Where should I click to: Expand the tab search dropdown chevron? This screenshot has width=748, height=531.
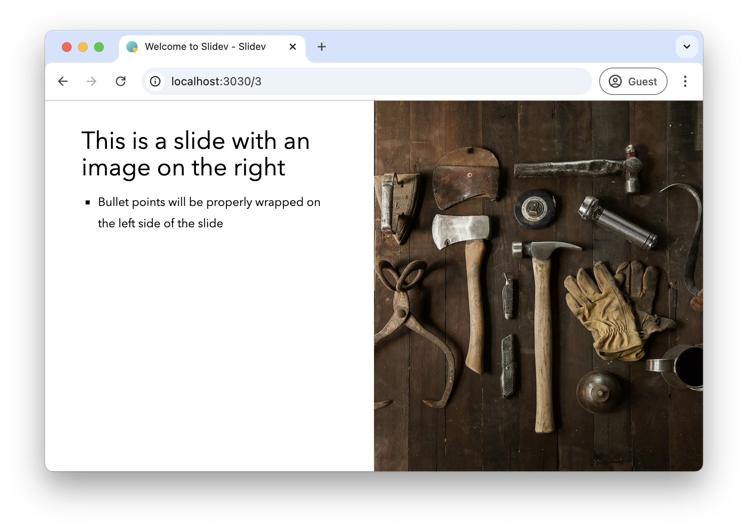(687, 47)
